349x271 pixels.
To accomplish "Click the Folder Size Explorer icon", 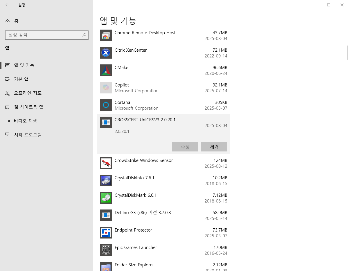I will [x=106, y=266].
